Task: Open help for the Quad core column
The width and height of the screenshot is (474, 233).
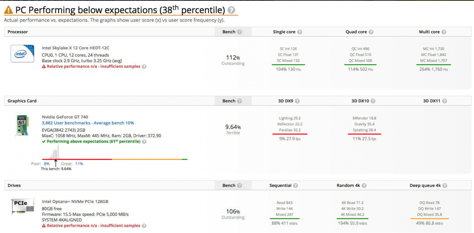Action: coord(371,32)
